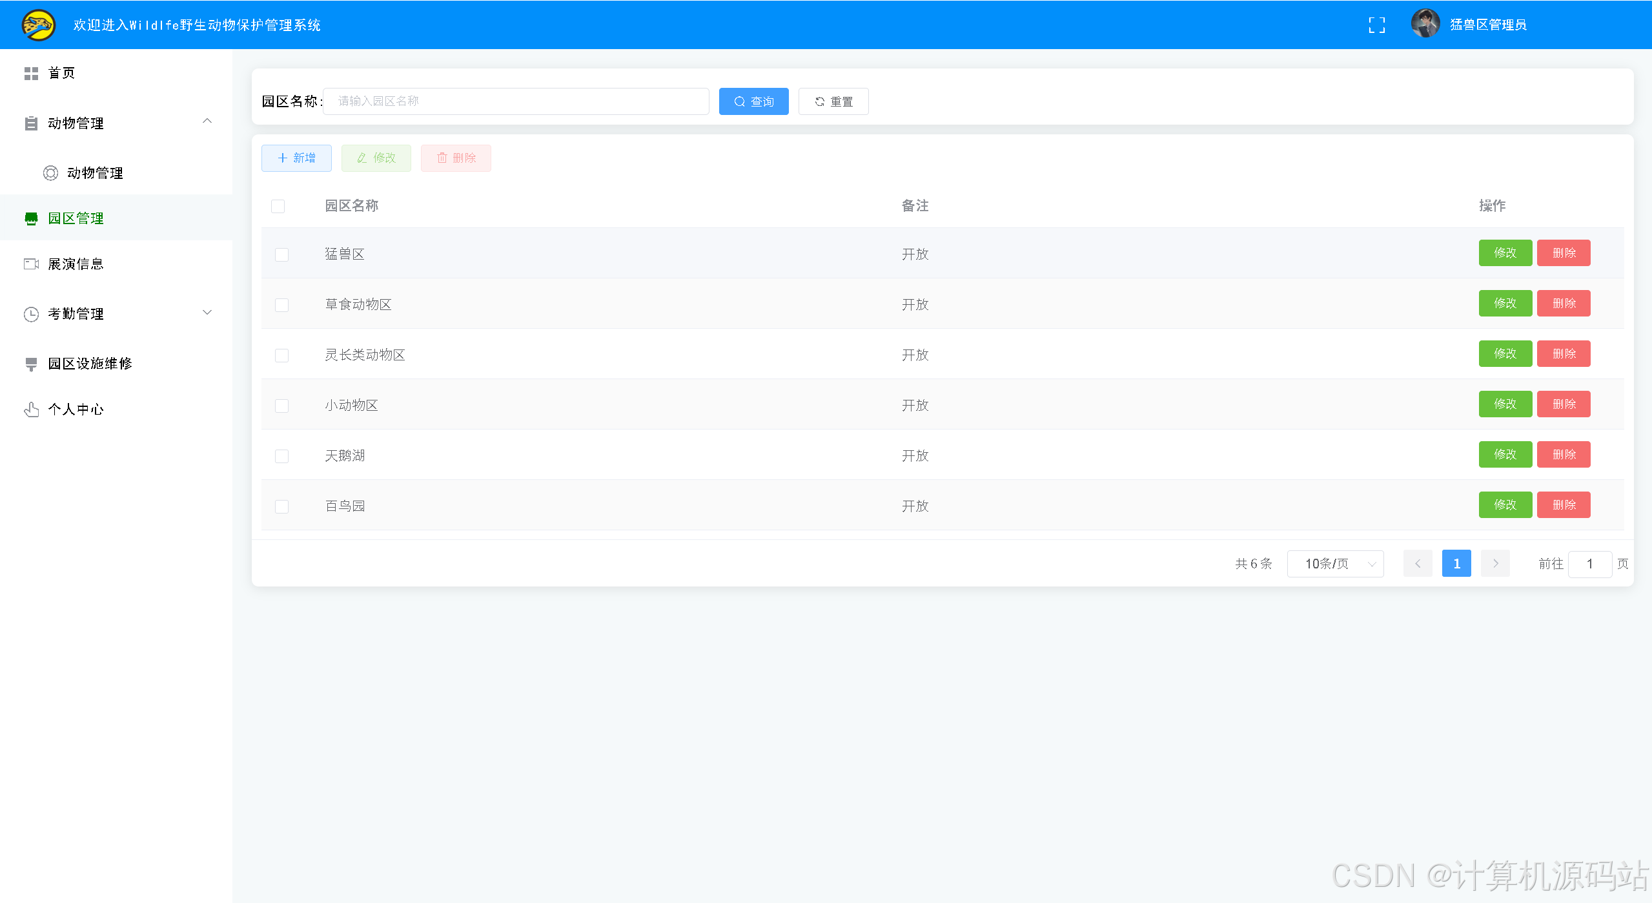Click the 共 6 条 total count

pos(1254,565)
